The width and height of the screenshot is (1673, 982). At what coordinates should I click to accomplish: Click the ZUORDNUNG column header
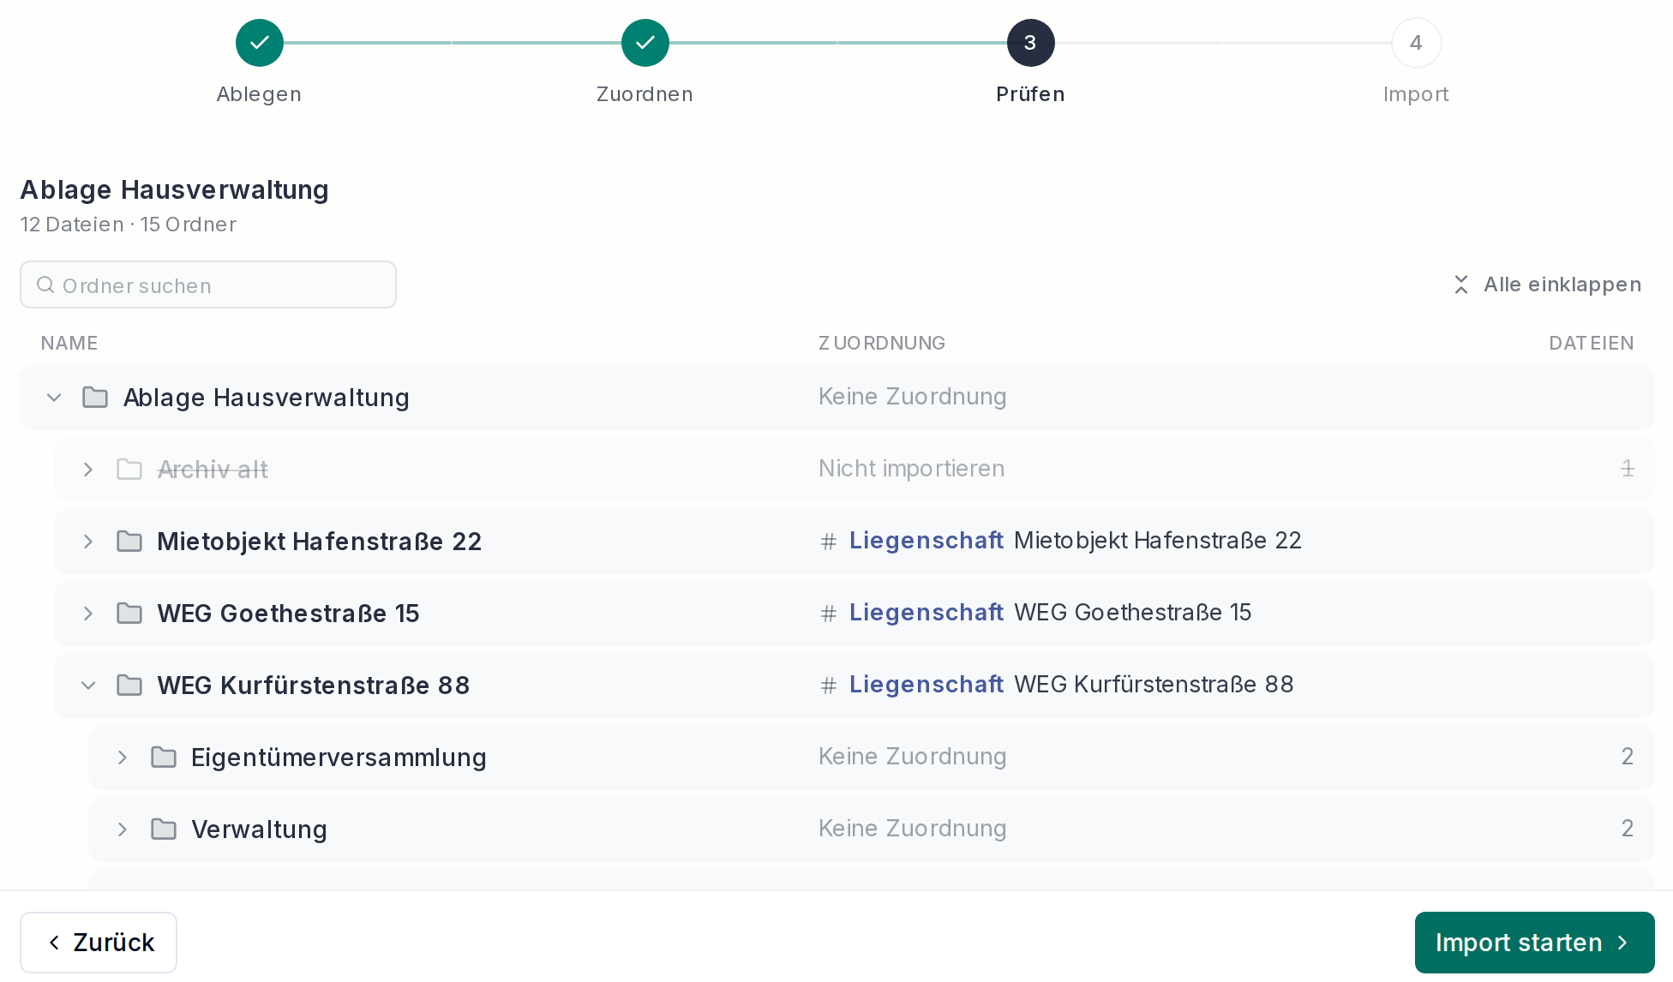pos(882,344)
